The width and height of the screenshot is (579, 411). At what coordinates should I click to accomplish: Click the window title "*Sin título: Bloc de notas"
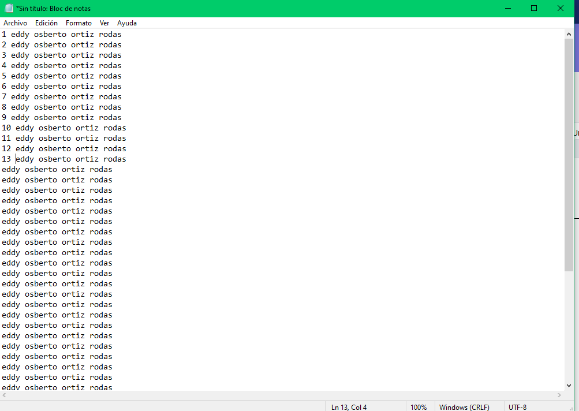(x=54, y=9)
